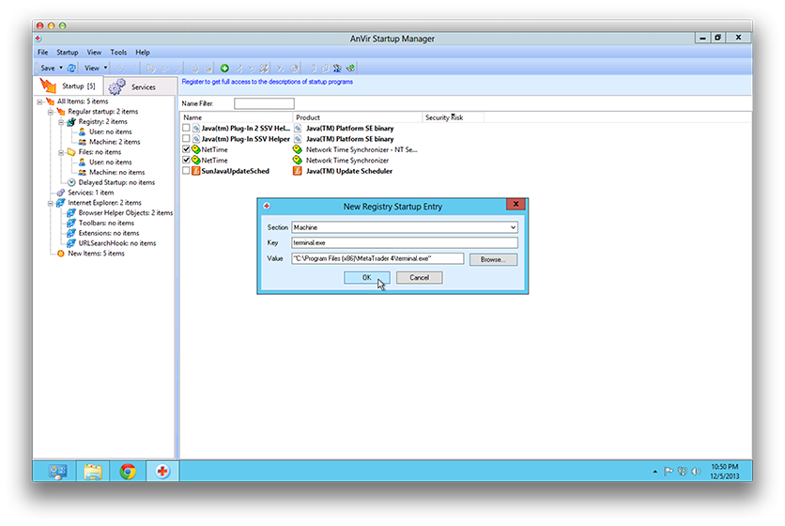Enable the Java Plug-In 2 SSV Helper checkbox
This screenshot has height=526, width=785.
click(186, 128)
